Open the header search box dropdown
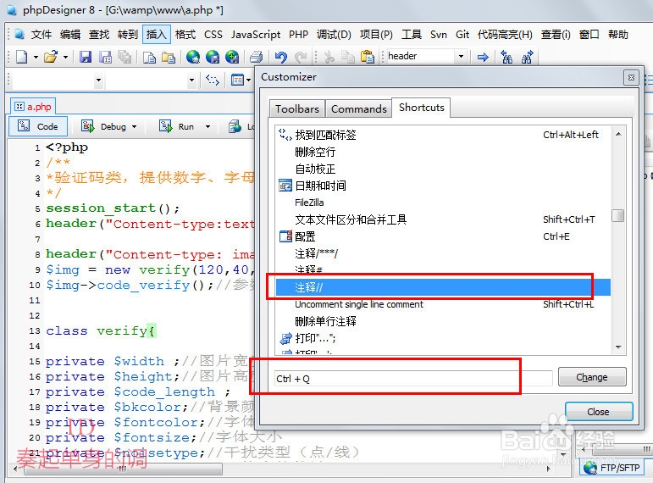 [461, 56]
